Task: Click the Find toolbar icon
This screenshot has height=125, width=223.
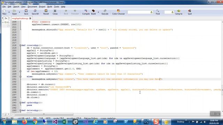Action: pos(157,12)
